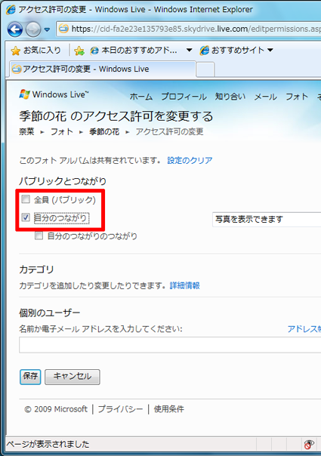Go to the プロフィール menu item
Screen dimensions: 321x456
(184, 97)
